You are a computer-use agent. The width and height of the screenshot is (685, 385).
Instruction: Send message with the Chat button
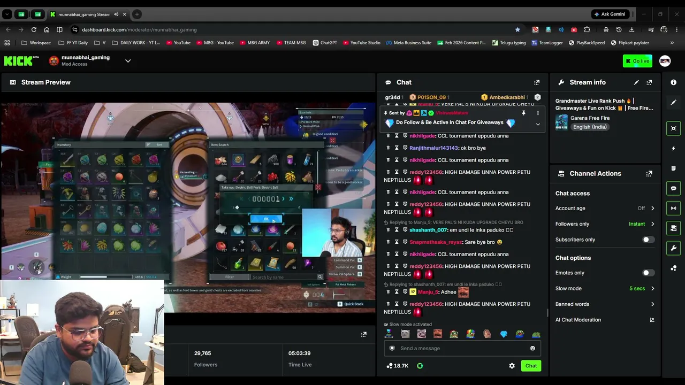pyautogui.click(x=531, y=366)
